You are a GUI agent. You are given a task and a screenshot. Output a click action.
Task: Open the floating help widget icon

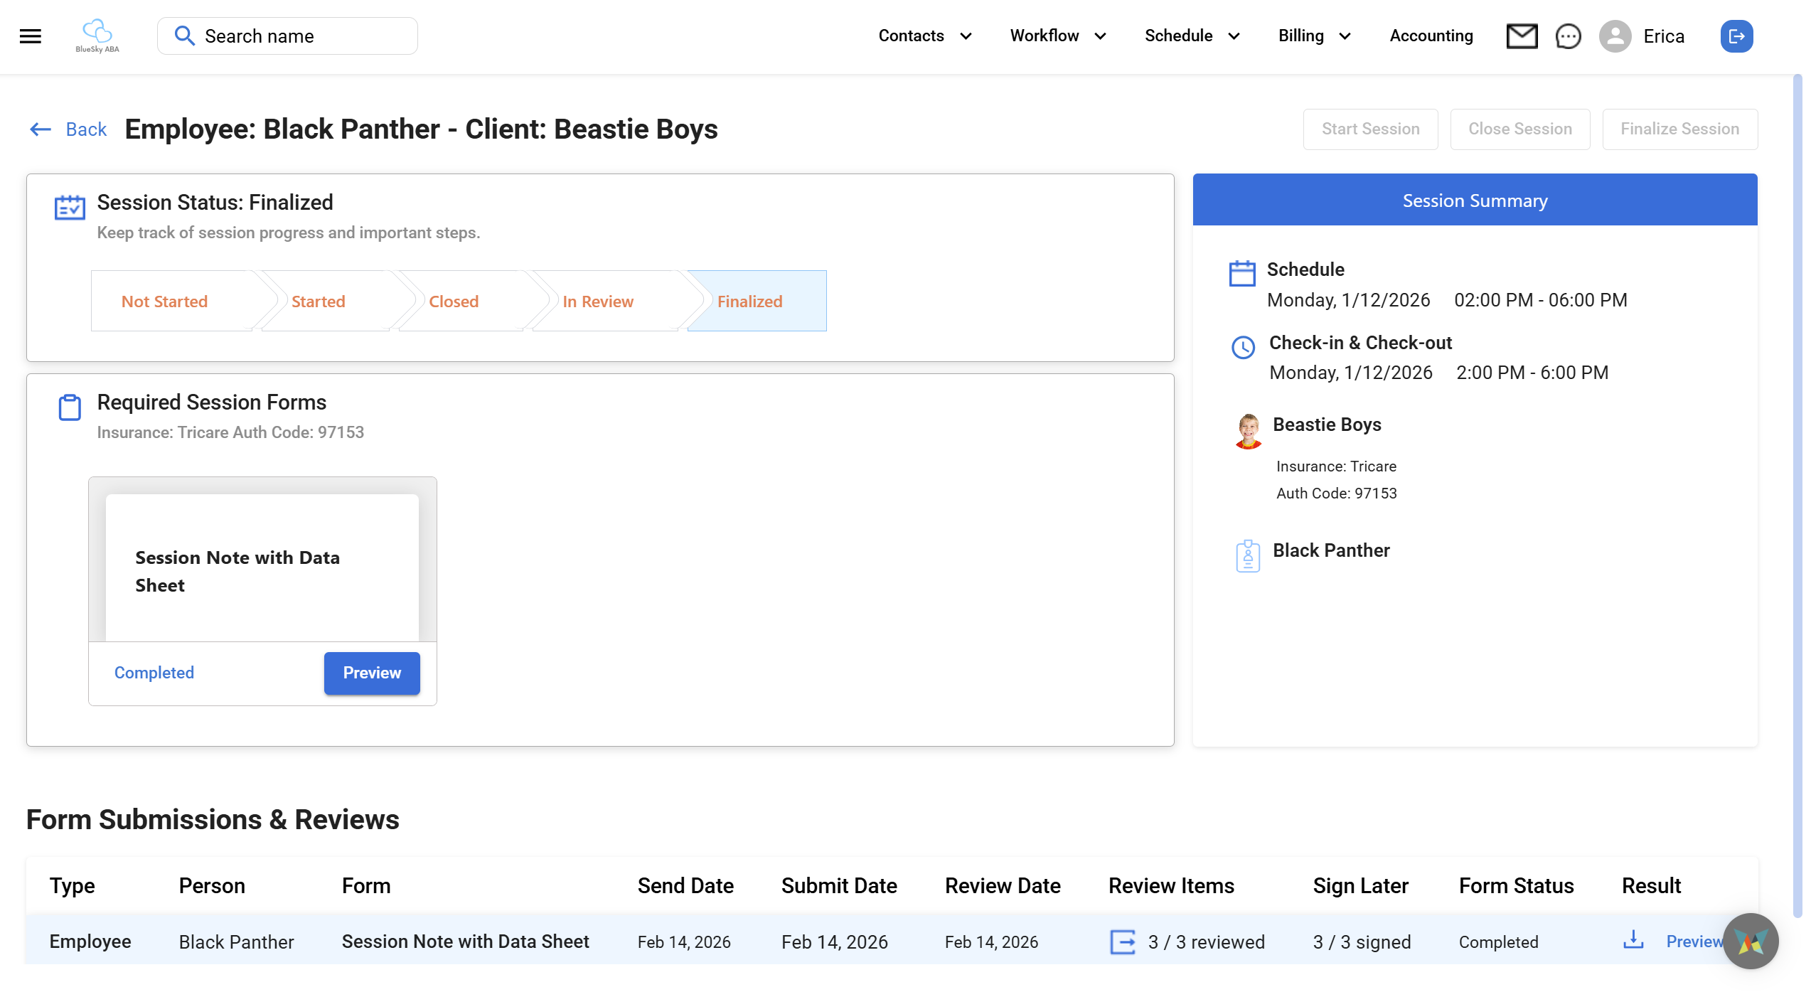[1751, 942]
